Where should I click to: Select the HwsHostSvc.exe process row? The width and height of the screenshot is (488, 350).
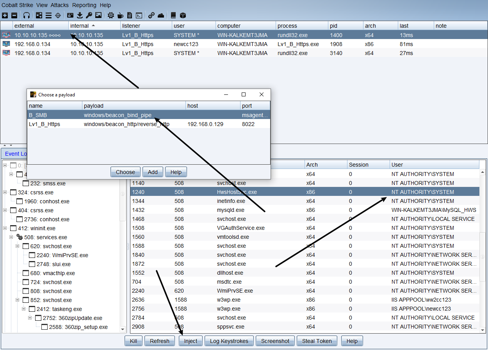[305, 192]
